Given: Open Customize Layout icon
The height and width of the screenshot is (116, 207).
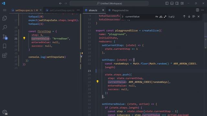Looking at the screenshot, I should click(x=182, y=4).
